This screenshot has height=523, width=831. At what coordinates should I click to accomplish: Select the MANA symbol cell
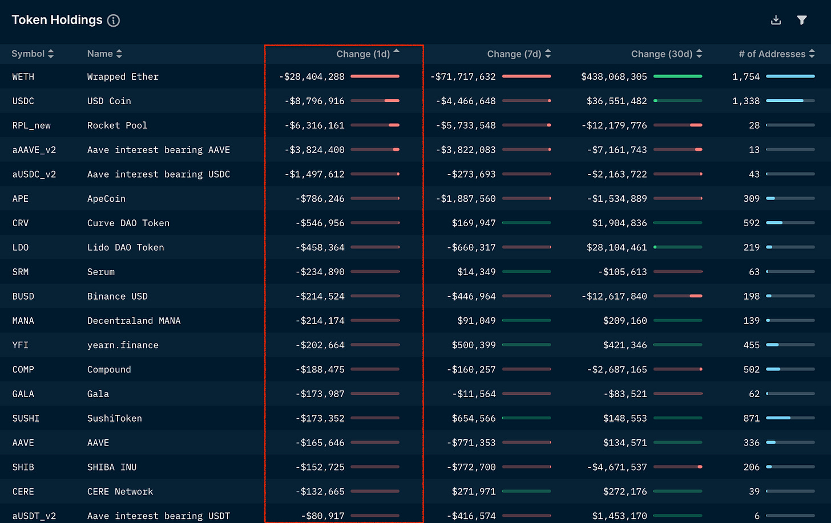click(x=23, y=321)
